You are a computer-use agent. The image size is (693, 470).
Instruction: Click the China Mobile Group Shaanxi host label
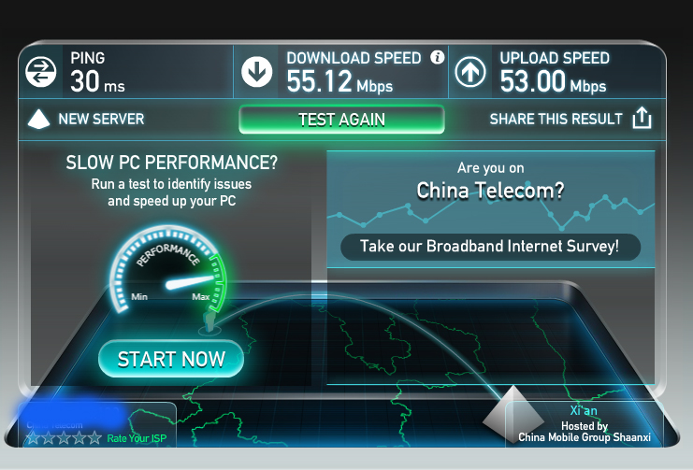pyautogui.click(x=585, y=437)
